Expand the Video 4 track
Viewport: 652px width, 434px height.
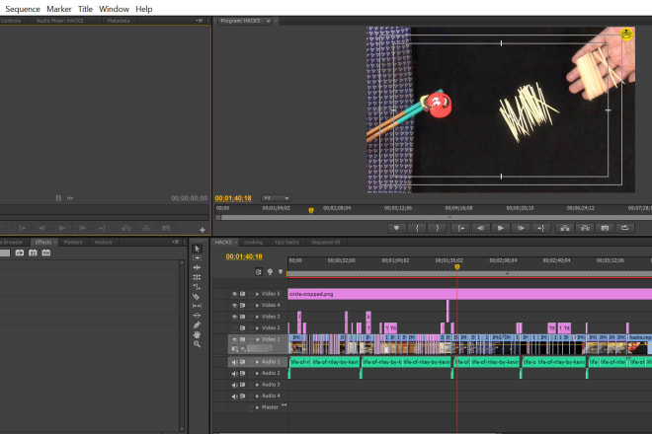click(258, 305)
